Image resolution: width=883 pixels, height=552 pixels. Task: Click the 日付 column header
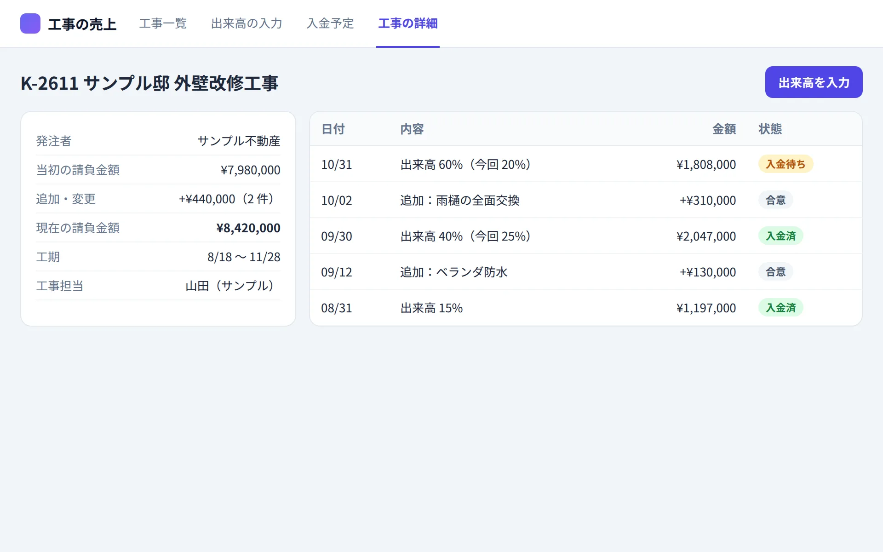coord(333,129)
